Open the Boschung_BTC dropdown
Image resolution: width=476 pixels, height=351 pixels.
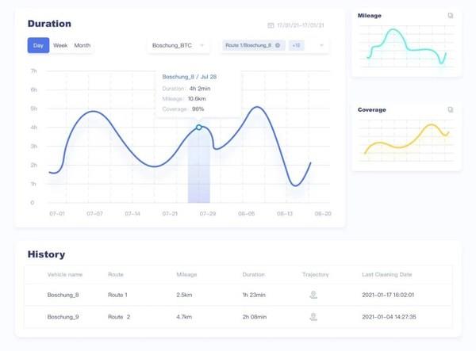[x=178, y=45]
